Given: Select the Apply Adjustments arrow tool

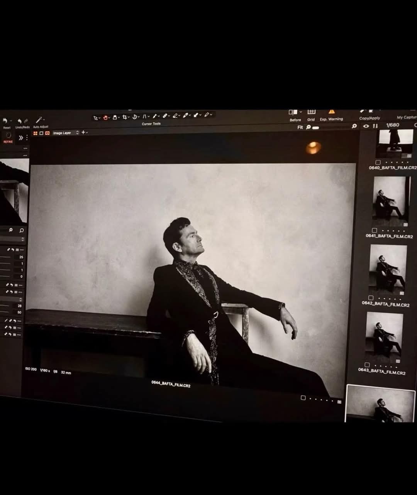Looking at the screenshot, I should pos(196,115).
